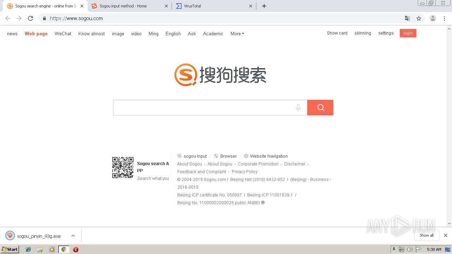Image resolution: width=452 pixels, height=254 pixels.
Task: Select the Web page navigation item
Action: click(36, 34)
